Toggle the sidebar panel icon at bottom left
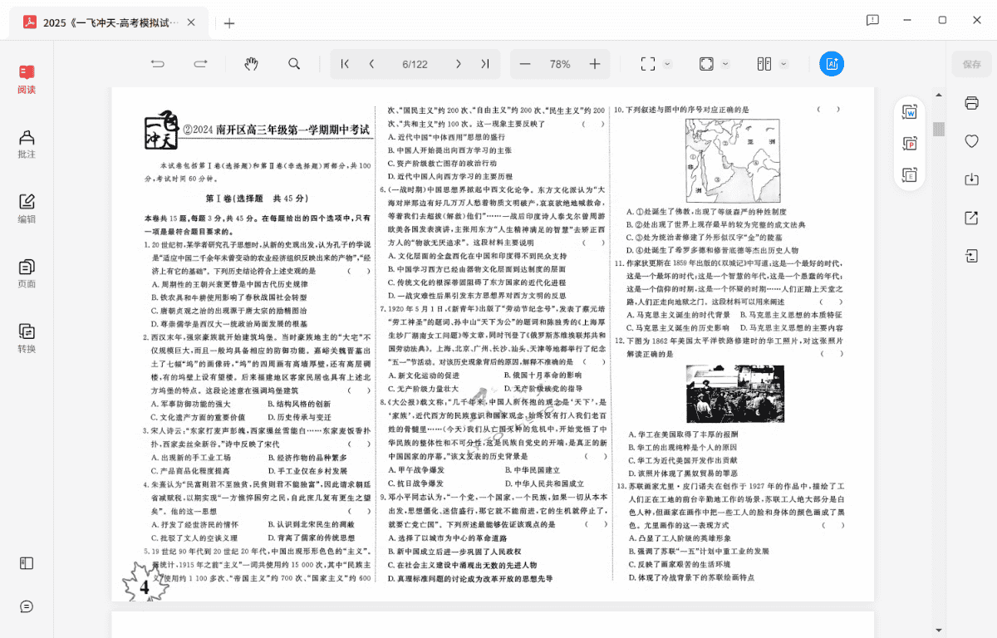Viewport: 997px width, 638px height. 27,563
